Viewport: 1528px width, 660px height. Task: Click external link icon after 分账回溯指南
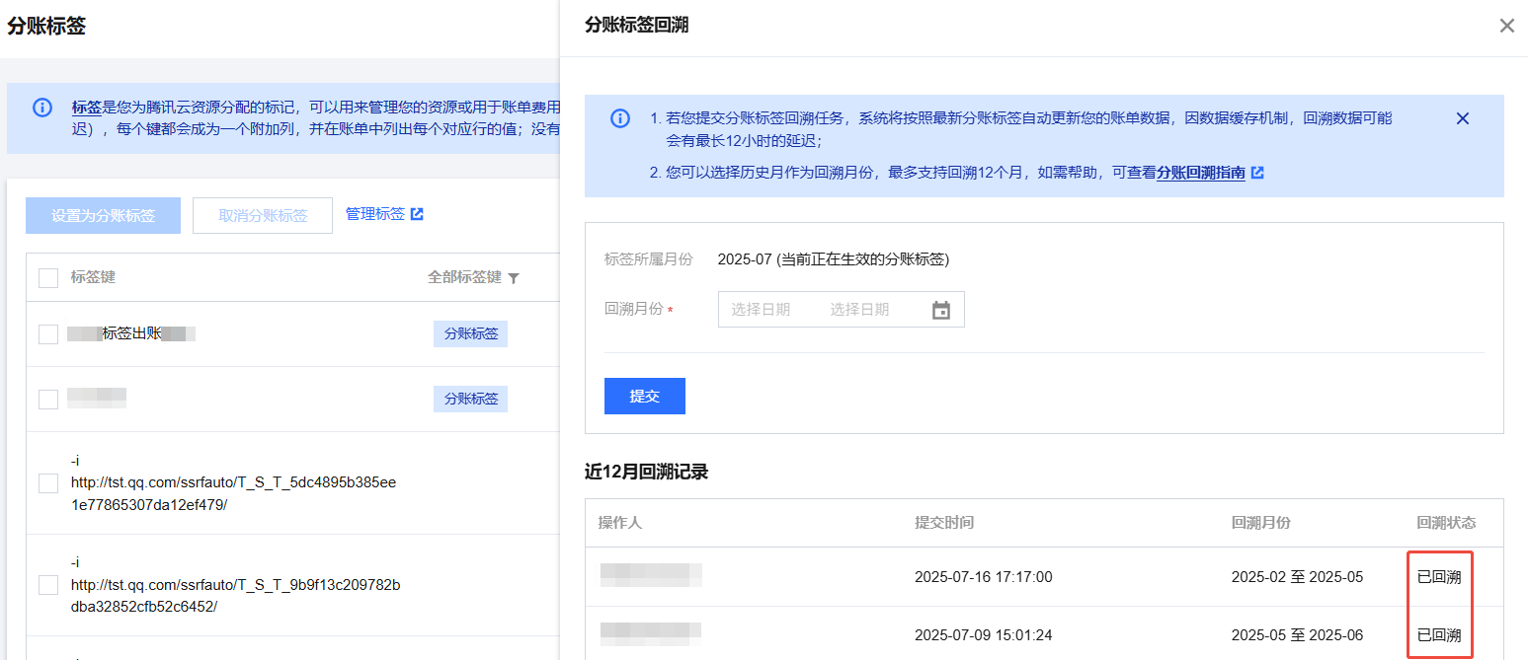tap(1257, 173)
